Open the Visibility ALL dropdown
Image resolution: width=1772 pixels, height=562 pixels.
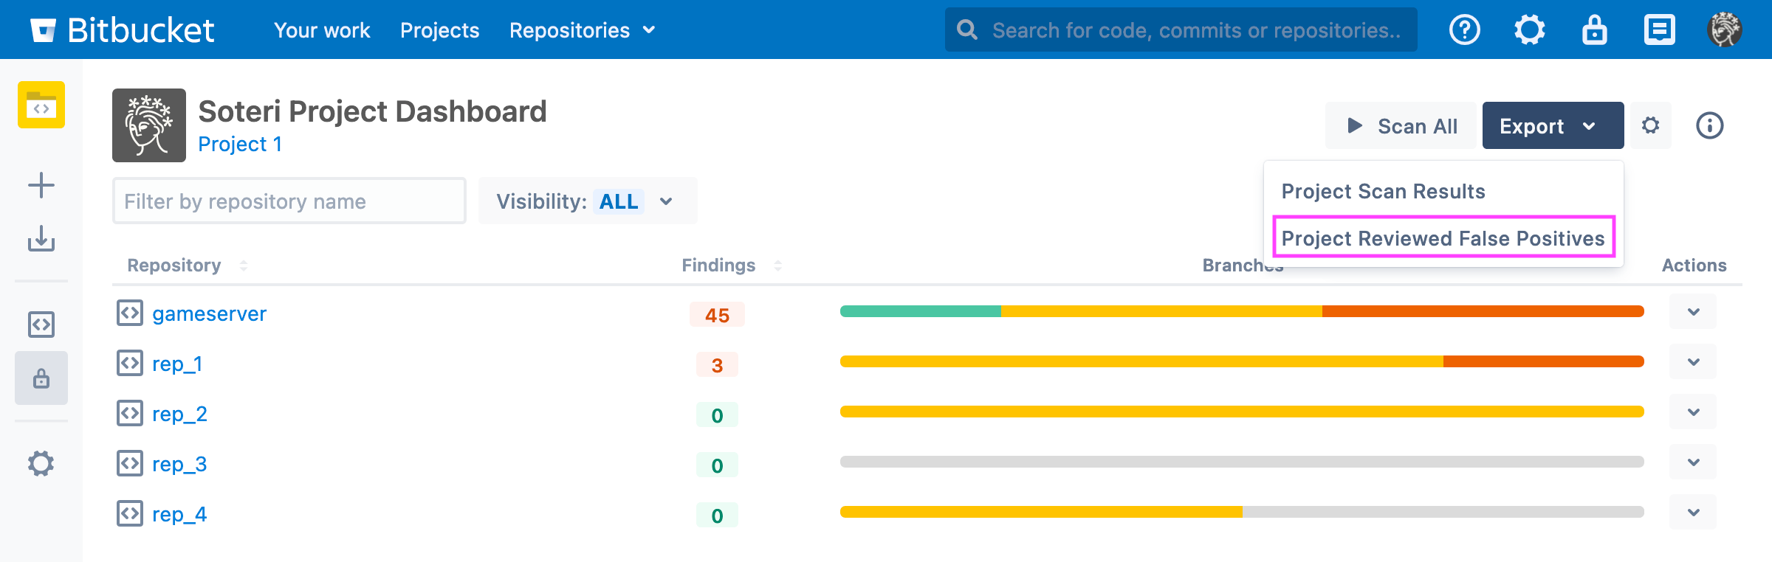[x=587, y=201]
